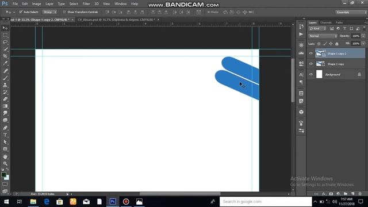The image size is (368, 207).
Task: Open the Normal blend mode dropdown
Action: [323, 36]
